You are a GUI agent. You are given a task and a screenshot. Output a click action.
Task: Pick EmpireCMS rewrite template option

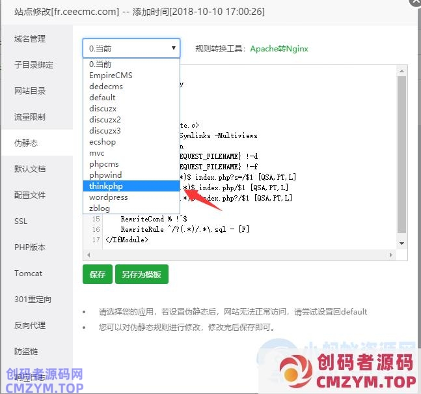tap(111, 75)
